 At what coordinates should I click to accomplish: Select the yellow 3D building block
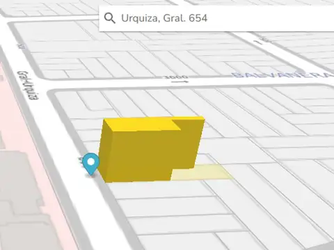151,149
